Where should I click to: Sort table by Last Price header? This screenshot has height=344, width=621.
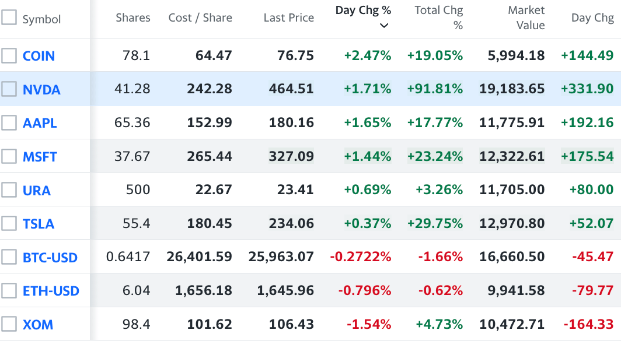click(288, 18)
